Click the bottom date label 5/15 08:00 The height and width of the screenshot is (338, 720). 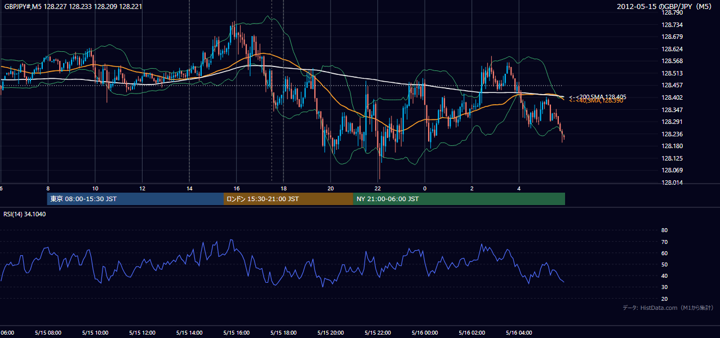[x=47, y=333]
